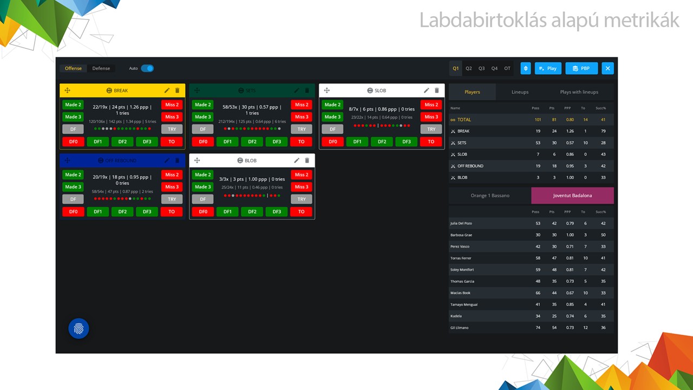Click the blue expand/collapse arrows button

click(x=525, y=68)
